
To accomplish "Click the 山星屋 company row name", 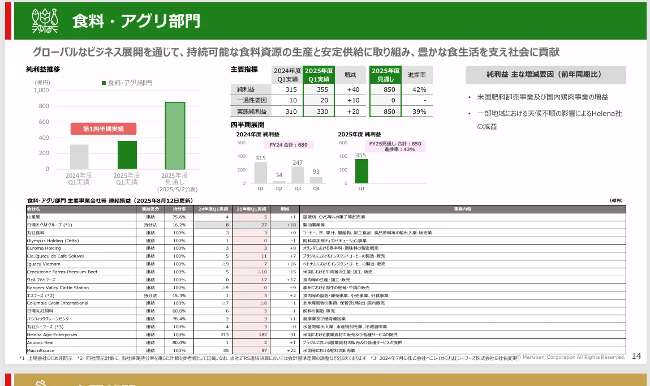I will coord(33,217).
